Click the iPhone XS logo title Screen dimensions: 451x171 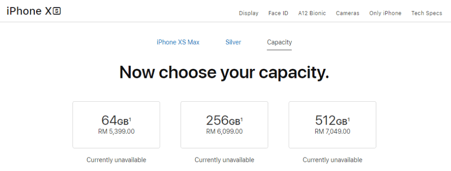(x=34, y=11)
